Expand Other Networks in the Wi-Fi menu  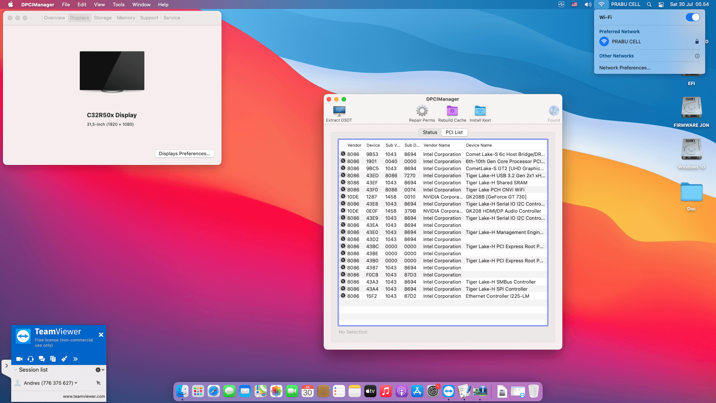pos(697,56)
